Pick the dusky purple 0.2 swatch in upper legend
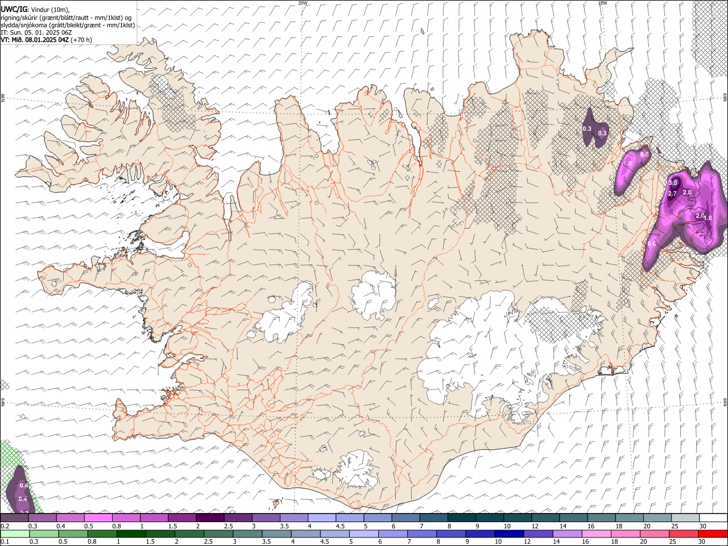 pyautogui.click(x=14, y=518)
